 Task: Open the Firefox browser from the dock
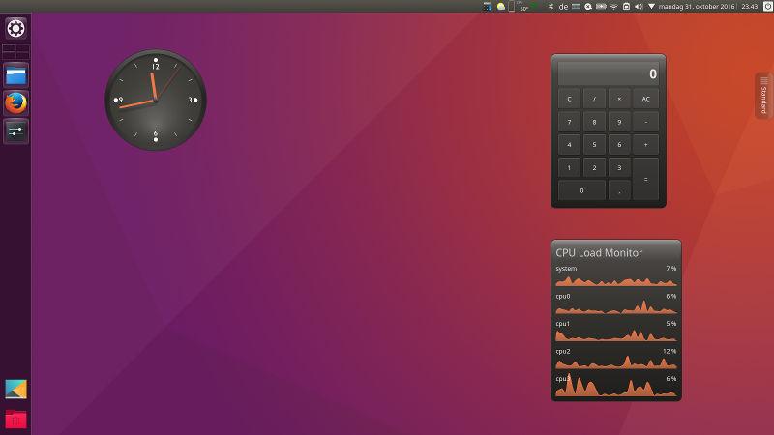[x=15, y=102]
